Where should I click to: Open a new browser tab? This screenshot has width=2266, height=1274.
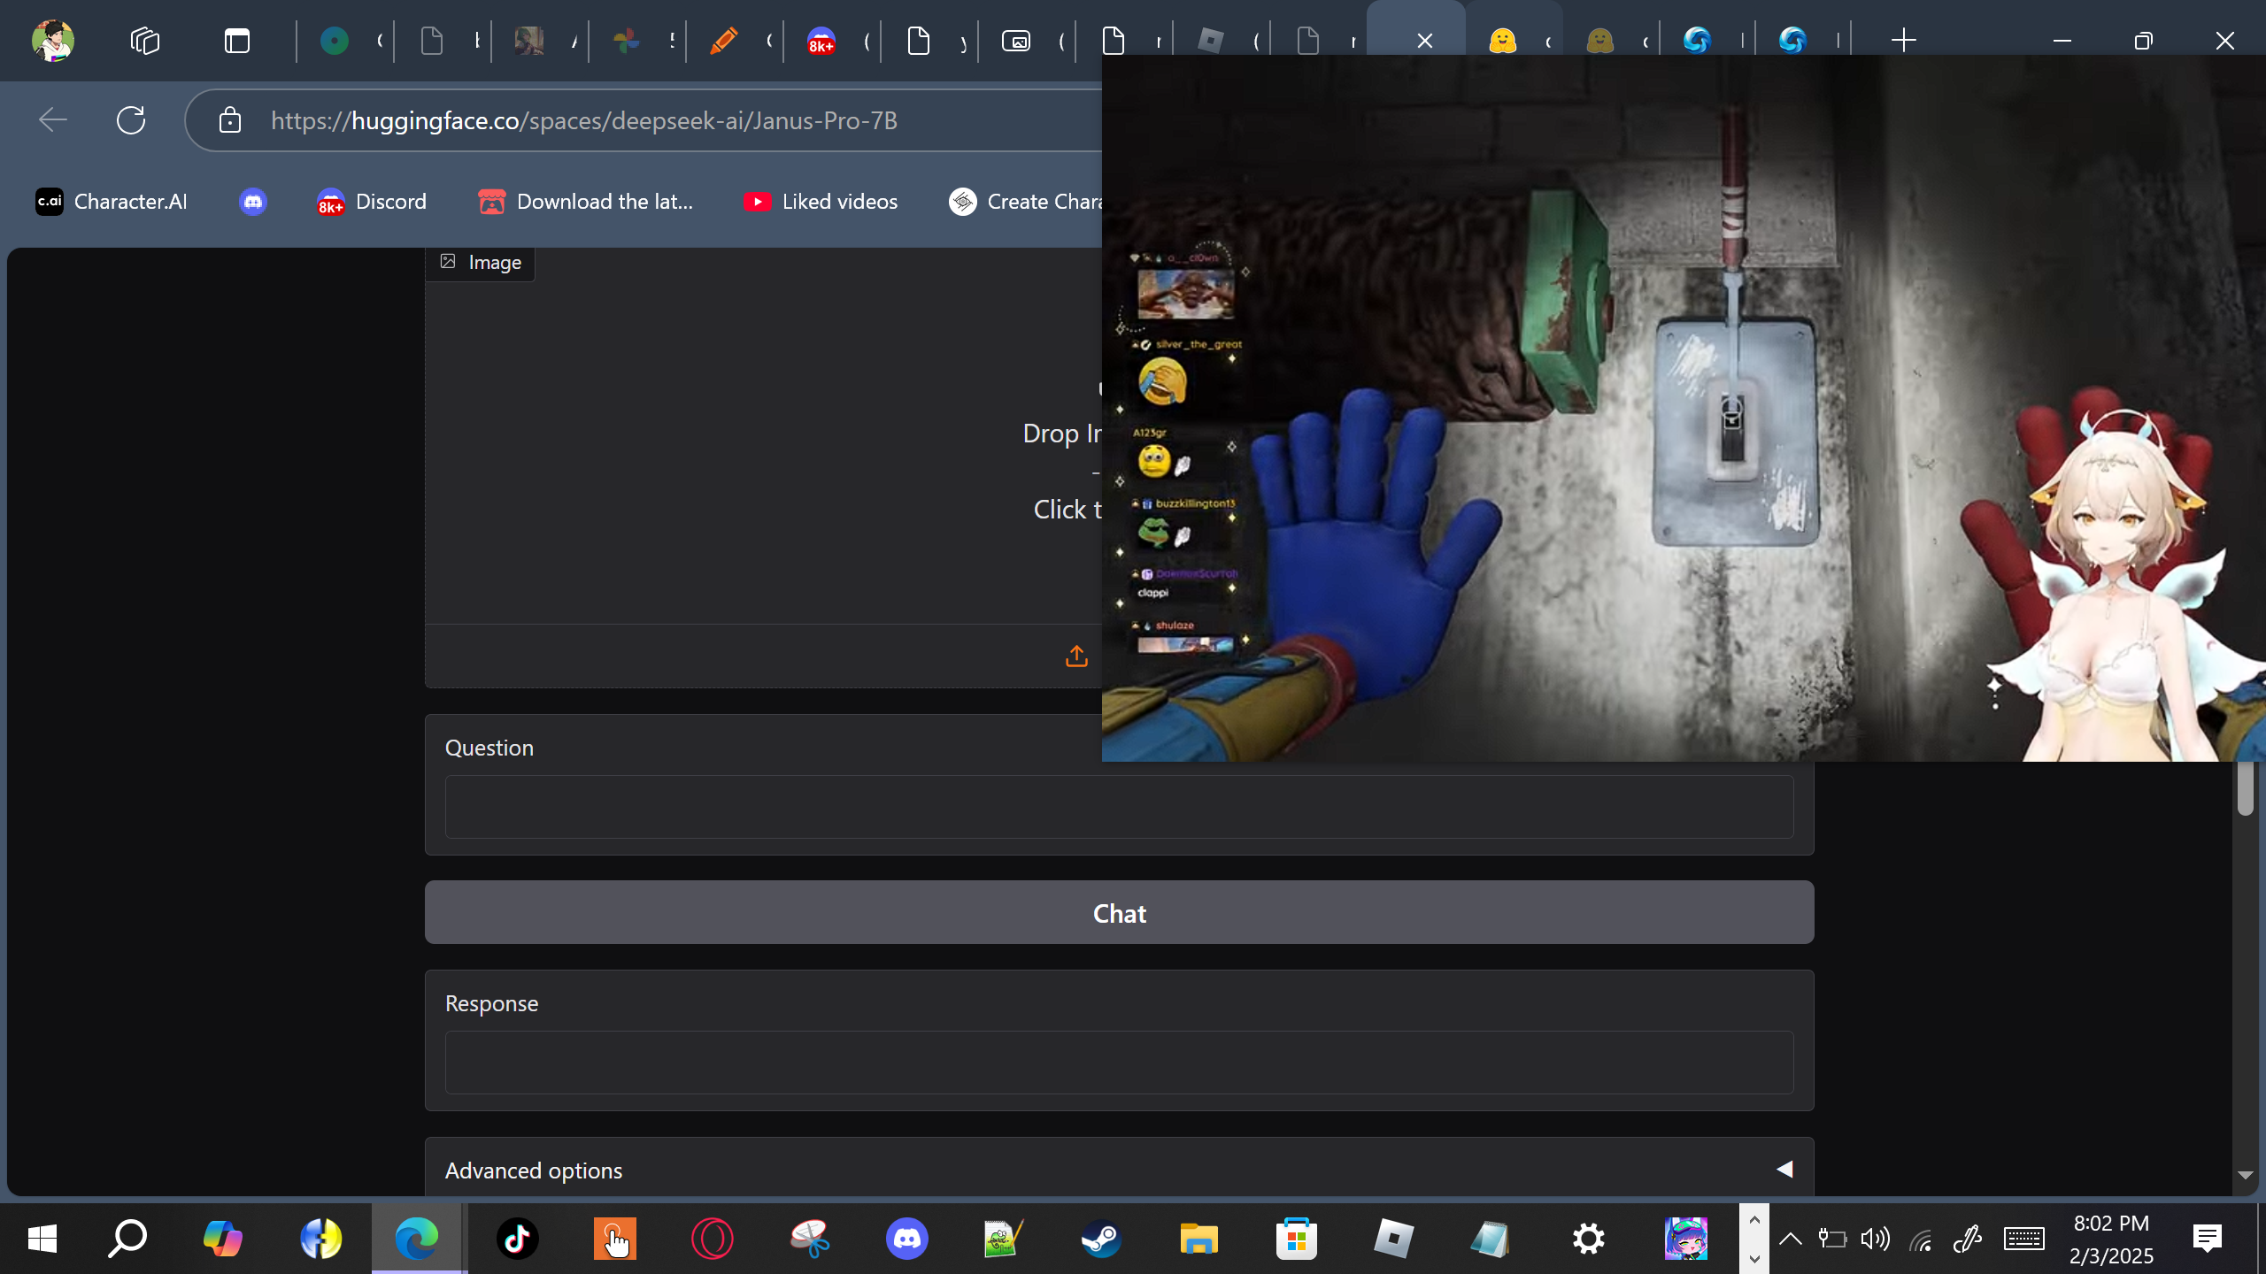pyautogui.click(x=1903, y=41)
